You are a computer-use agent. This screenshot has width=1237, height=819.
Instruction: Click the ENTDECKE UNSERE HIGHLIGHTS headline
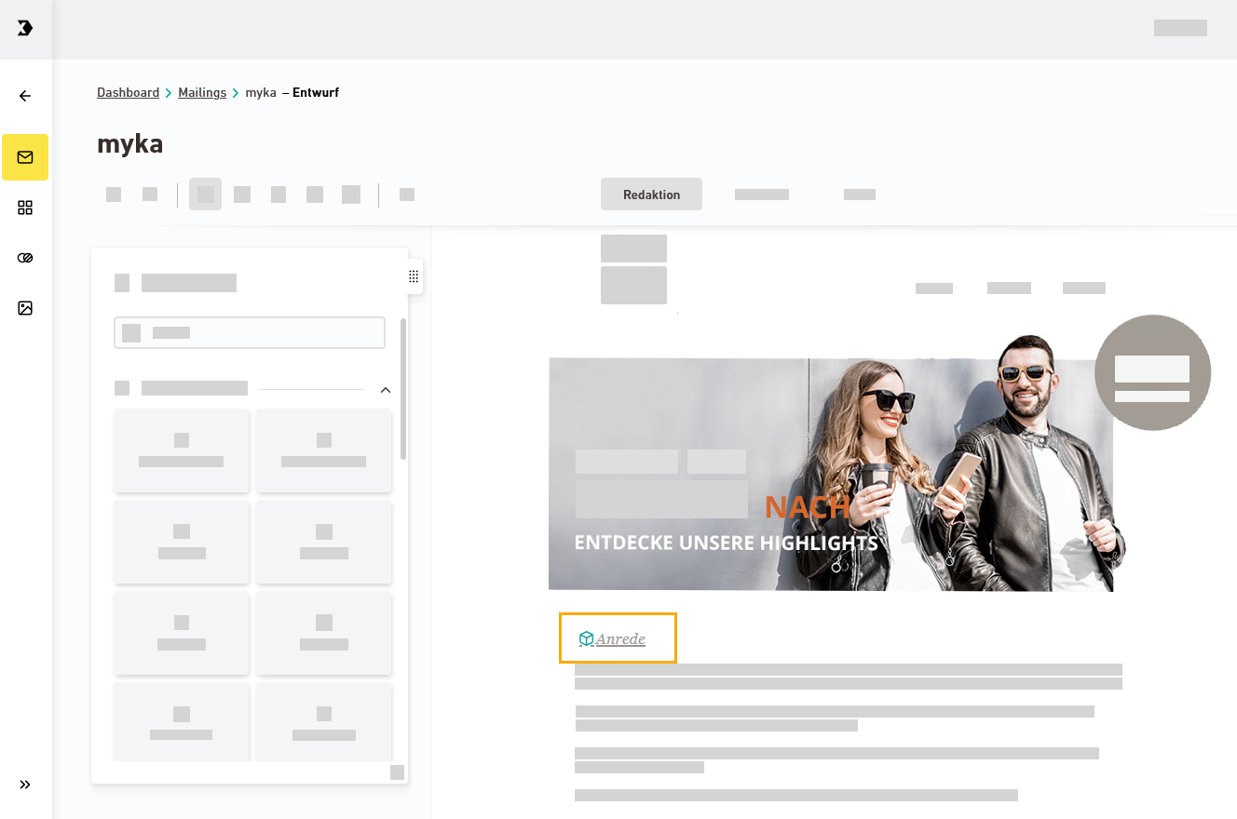pos(726,543)
